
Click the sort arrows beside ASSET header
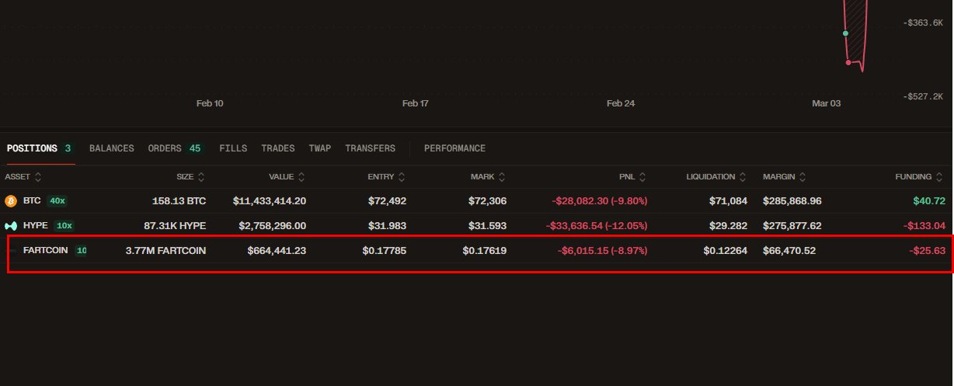38,177
